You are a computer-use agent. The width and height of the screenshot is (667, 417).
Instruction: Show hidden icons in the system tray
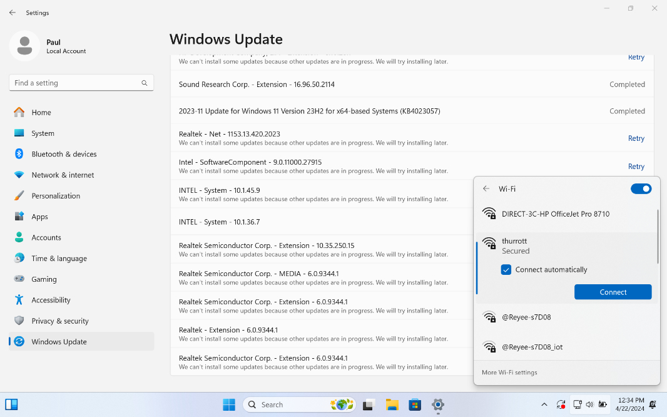[544, 404]
